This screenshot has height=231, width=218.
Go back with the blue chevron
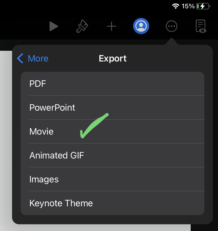coord(20,58)
